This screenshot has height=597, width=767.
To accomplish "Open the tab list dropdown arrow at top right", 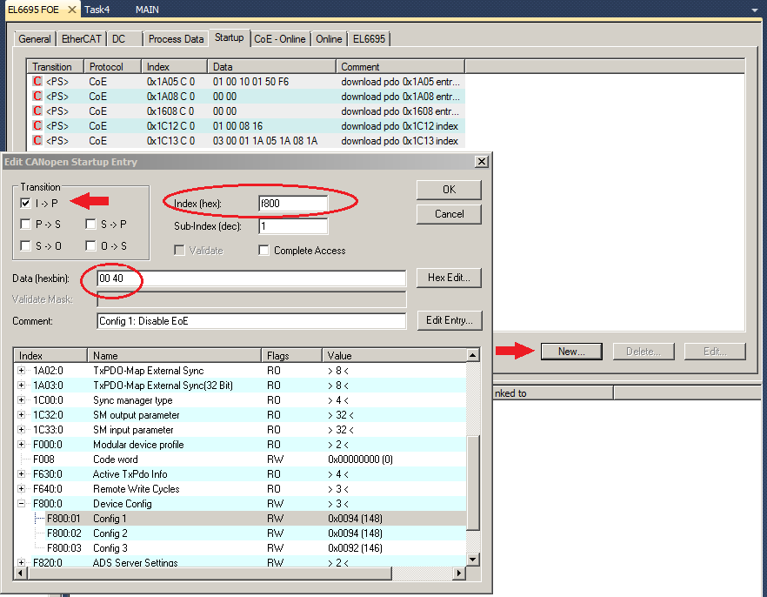I will click(755, 10).
